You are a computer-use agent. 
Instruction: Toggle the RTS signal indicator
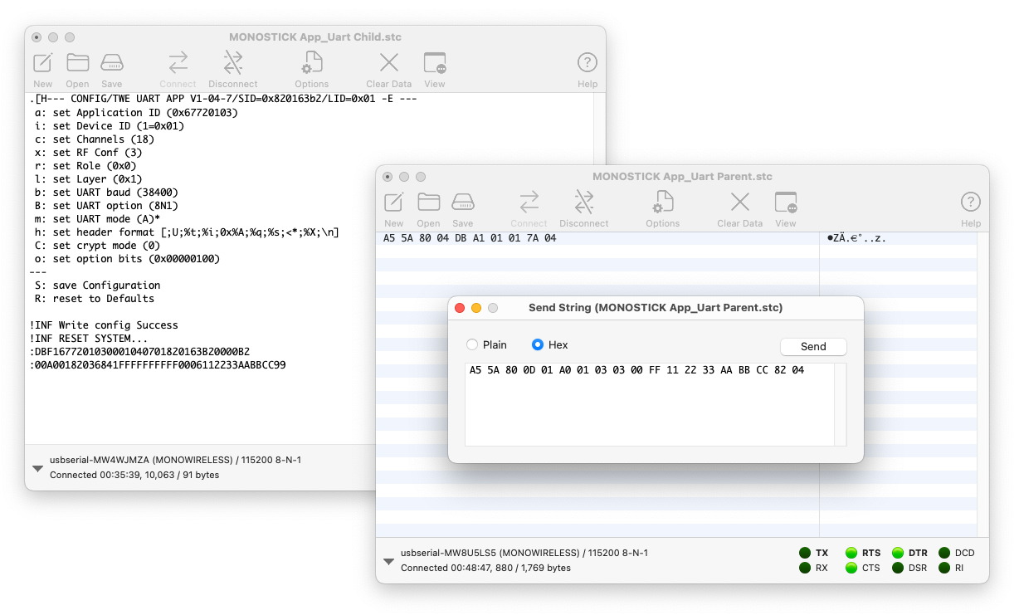click(851, 553)
